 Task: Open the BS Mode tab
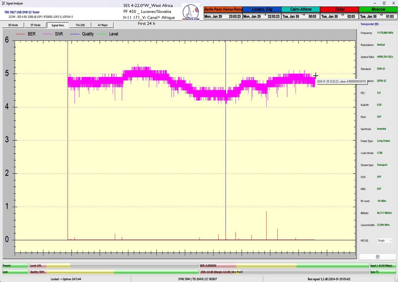point(13,25)
